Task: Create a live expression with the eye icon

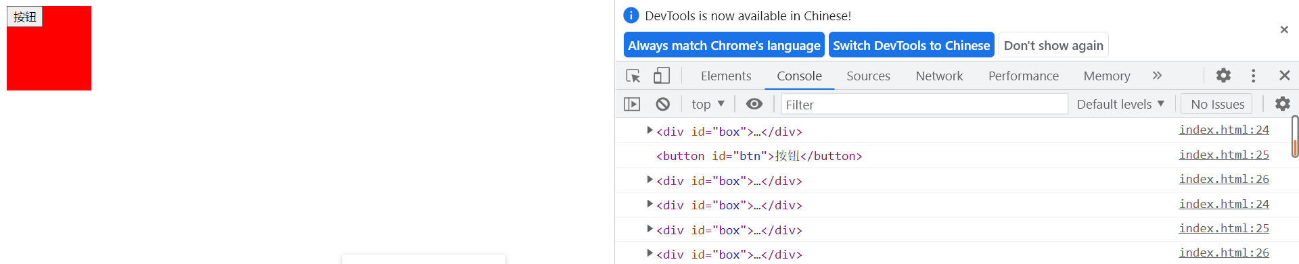Action: pyautogui.click(x=754, y=104)
